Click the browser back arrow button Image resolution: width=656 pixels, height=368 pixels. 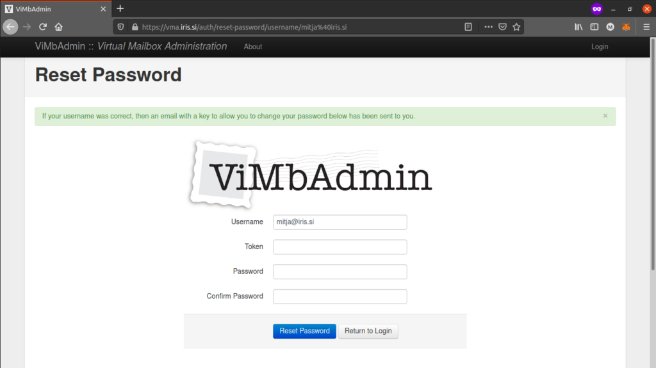pyautogui.click(x=10, y=27)
